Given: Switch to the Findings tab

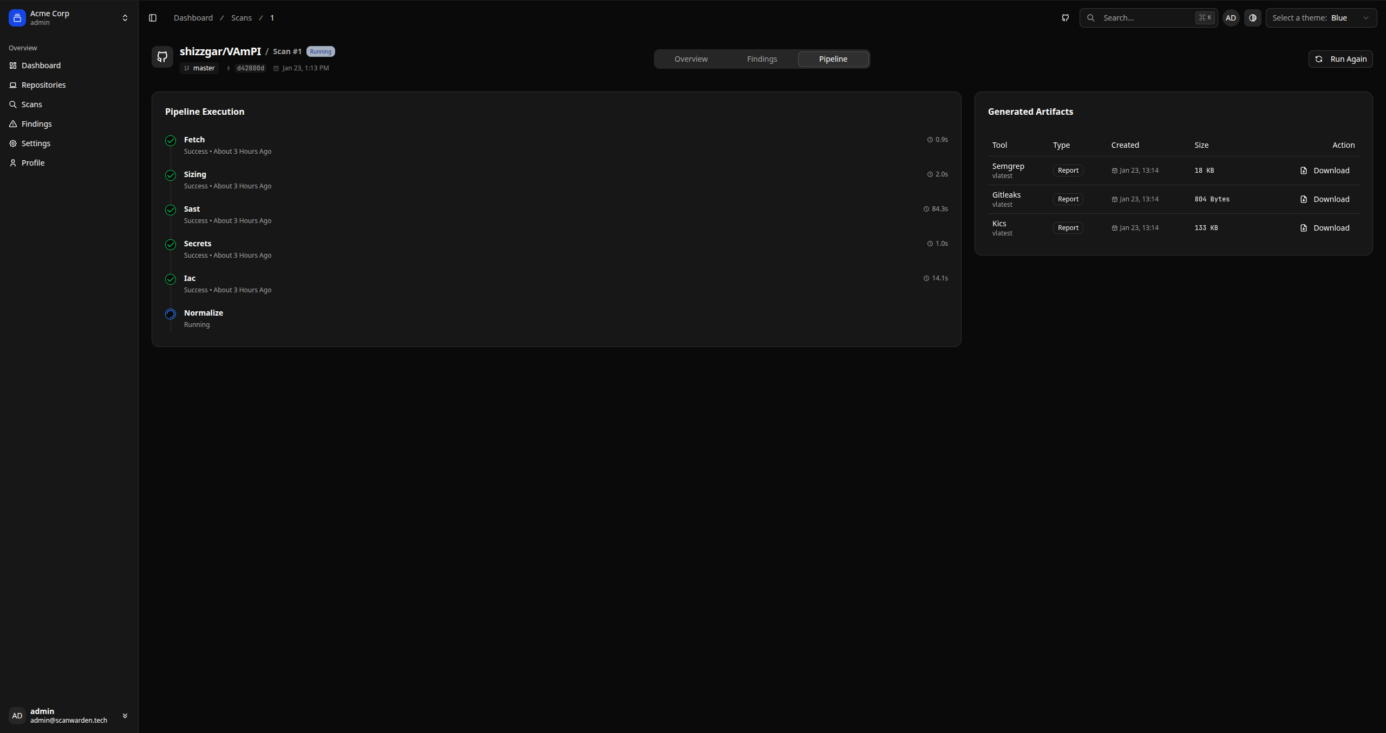Looking at the screenshot, I should tap(762, 59).
